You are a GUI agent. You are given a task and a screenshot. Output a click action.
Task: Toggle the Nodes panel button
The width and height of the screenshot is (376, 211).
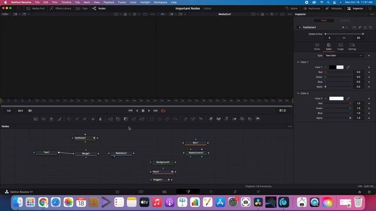99,8
